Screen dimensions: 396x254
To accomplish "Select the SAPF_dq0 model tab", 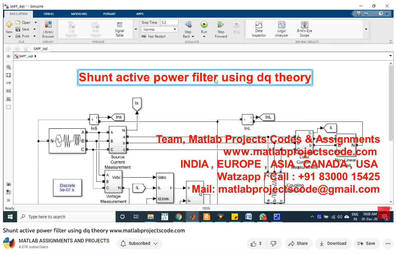I will coord(41,49).
